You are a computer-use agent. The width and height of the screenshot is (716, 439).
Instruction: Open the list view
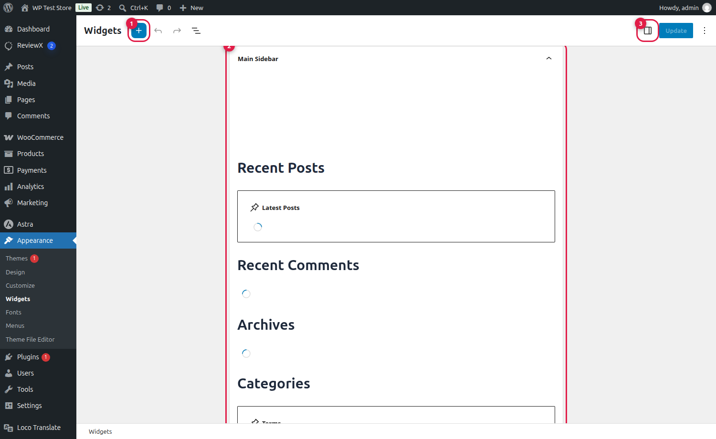tap(196, 31)
